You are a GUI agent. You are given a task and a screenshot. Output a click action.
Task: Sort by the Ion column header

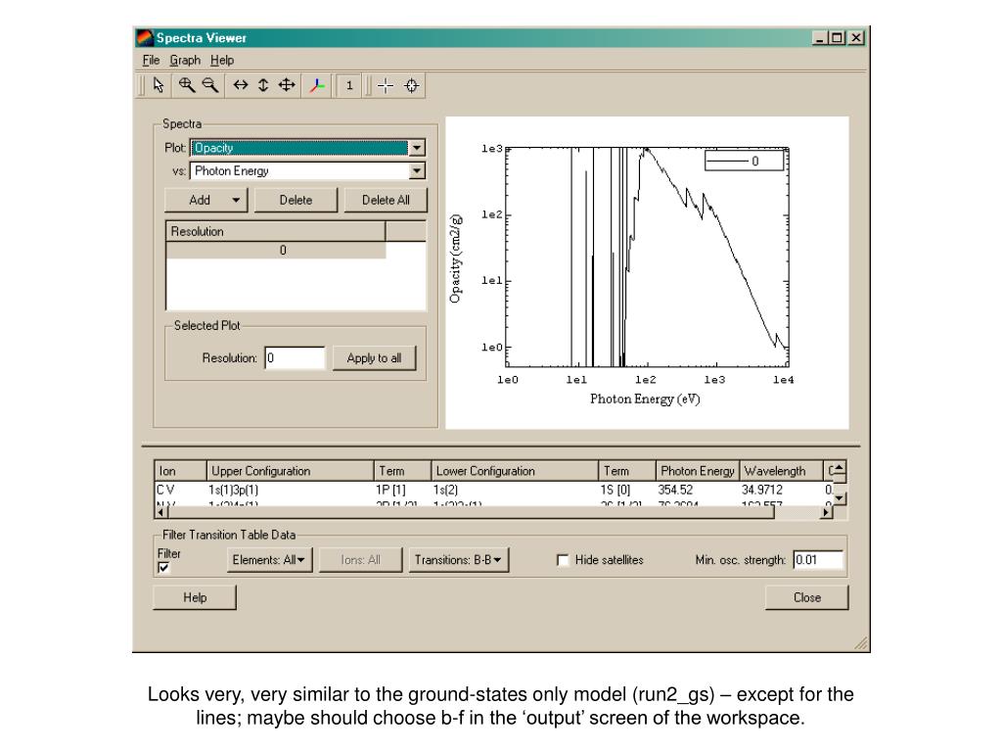pos(180,471)
